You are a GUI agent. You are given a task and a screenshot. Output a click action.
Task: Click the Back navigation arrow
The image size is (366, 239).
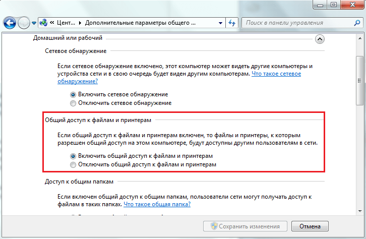coord(10,23)
